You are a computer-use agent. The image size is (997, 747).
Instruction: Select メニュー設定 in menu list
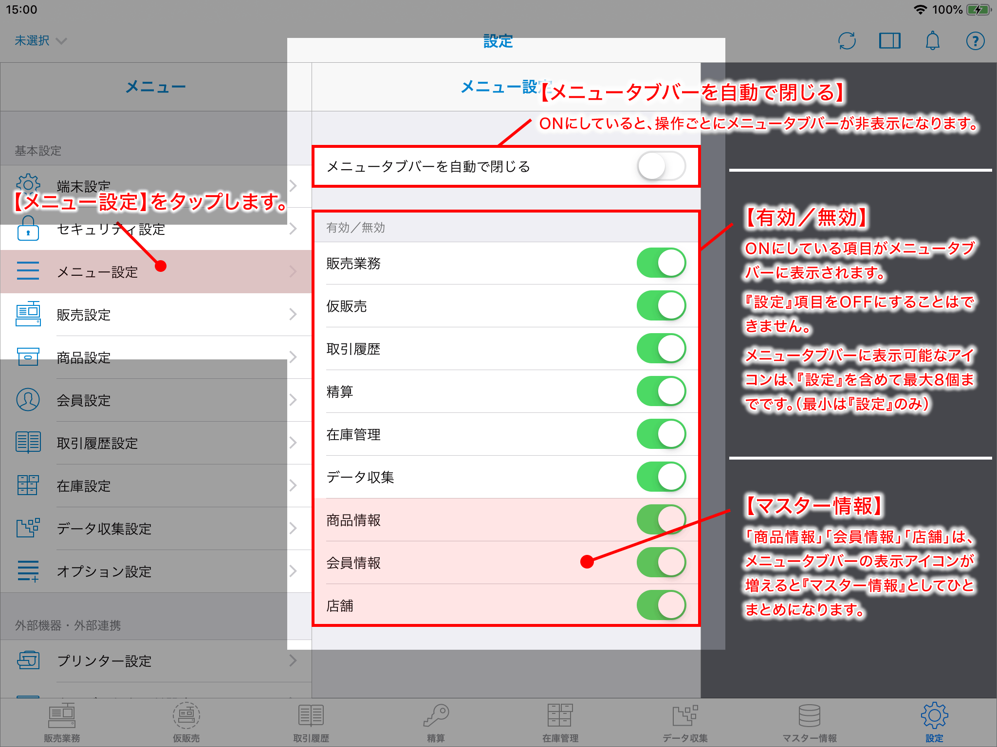pos(156,271)
